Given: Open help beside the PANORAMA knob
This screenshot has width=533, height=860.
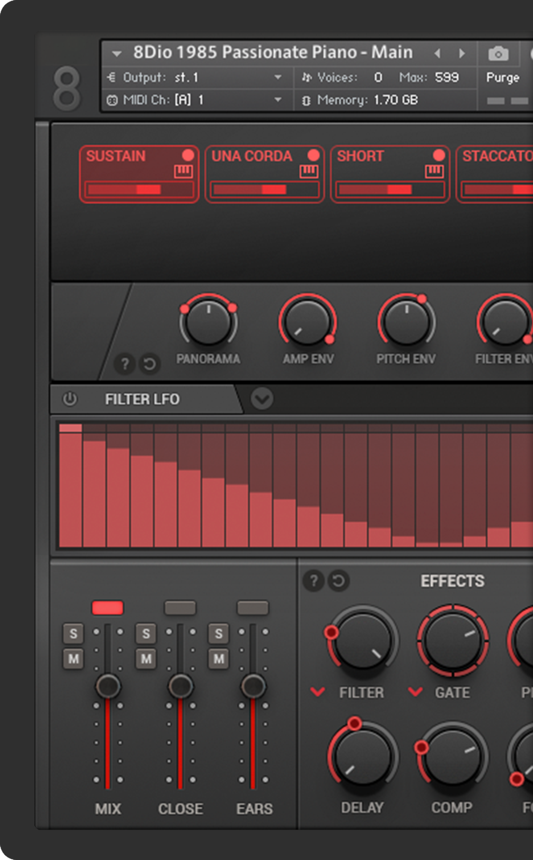Looking at the screenshot, I should point(125,364).
